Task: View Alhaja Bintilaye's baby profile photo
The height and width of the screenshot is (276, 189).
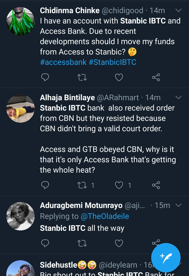Action: 20,108
